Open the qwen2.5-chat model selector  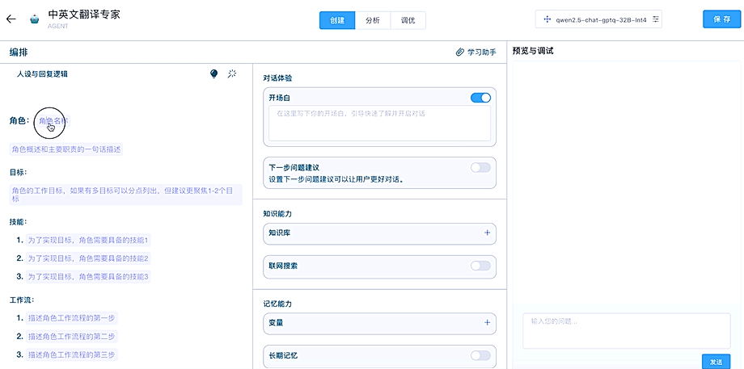(598, 19)
